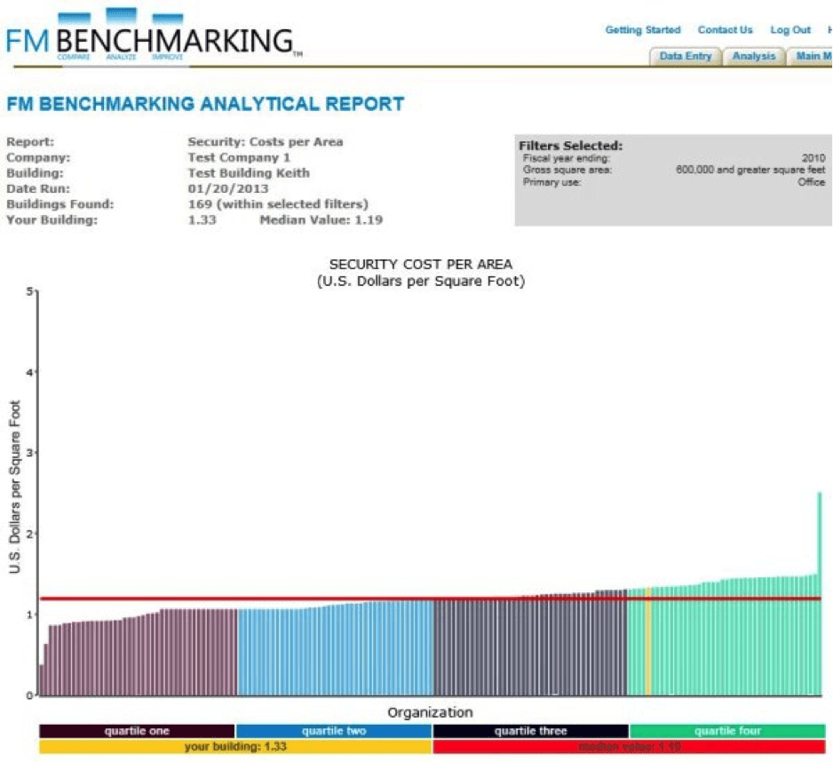
Task: Select the quartile one legend swatch
Action: tap(137, 731)
